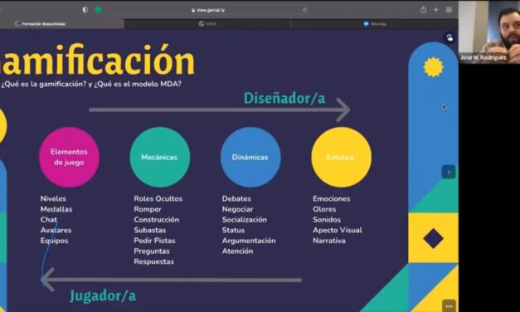The width and height of the screenshot is (520, 312).
Task: Open a new tab with plus icon
Action: pyautogui.click(x=436, y=10)
